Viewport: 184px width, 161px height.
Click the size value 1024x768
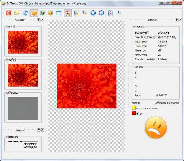(x=163, y=33)
